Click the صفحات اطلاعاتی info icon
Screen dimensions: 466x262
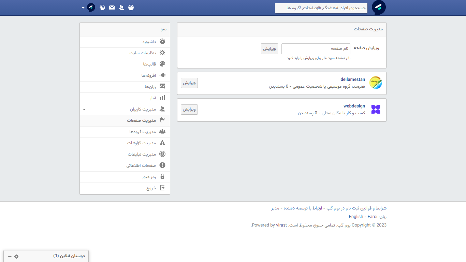click(x=162, y=165)
